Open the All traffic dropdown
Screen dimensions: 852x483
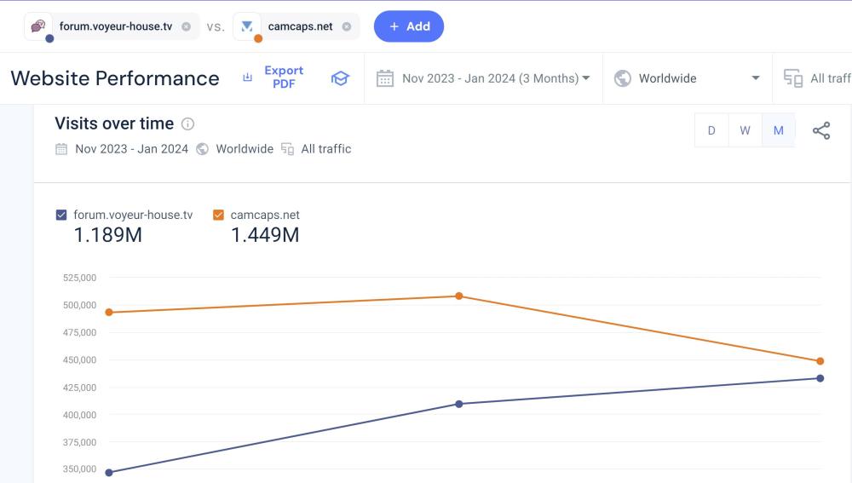(828, 78)
